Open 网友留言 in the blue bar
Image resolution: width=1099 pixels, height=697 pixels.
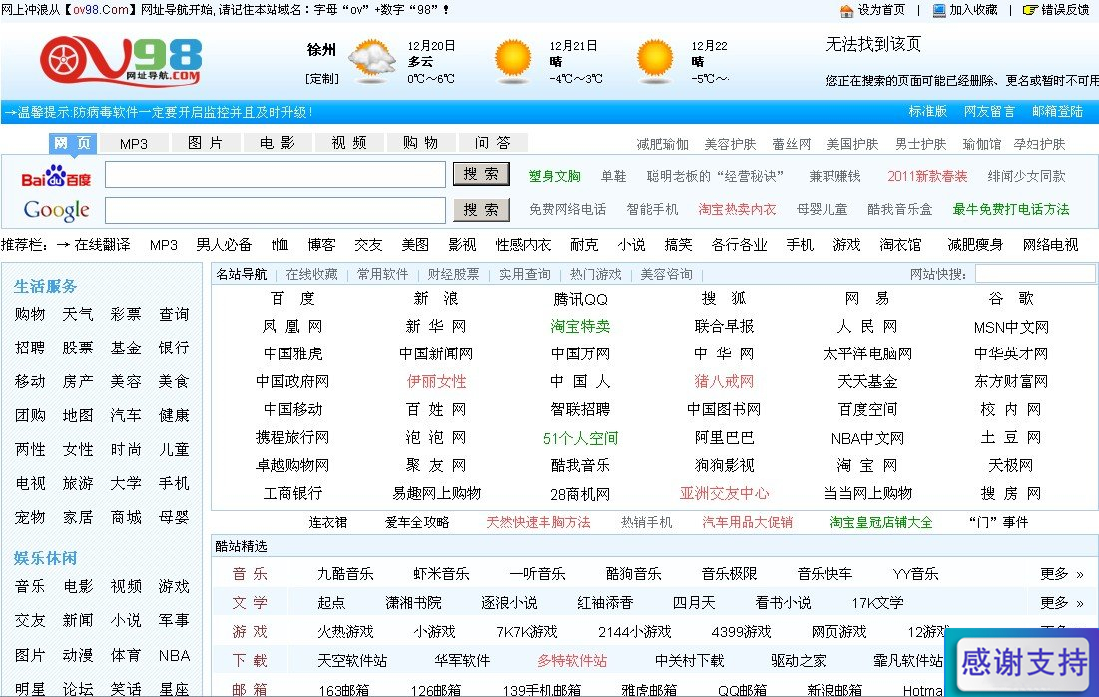point(989,112)
